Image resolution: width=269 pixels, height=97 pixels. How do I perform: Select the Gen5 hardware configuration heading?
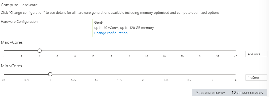tap(99, 22)
